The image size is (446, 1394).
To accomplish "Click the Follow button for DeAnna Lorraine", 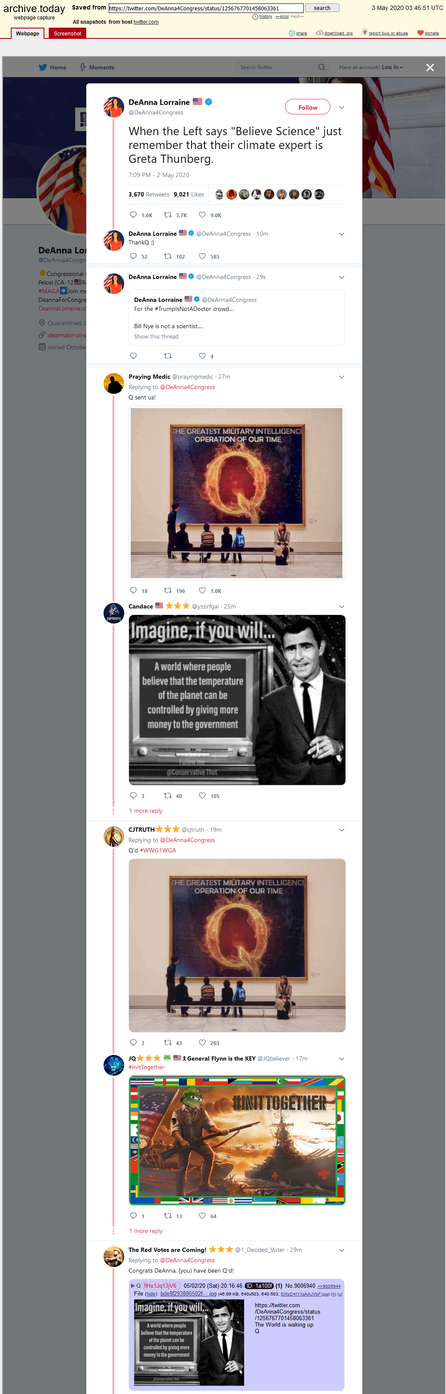I will [x=308, y=107].
